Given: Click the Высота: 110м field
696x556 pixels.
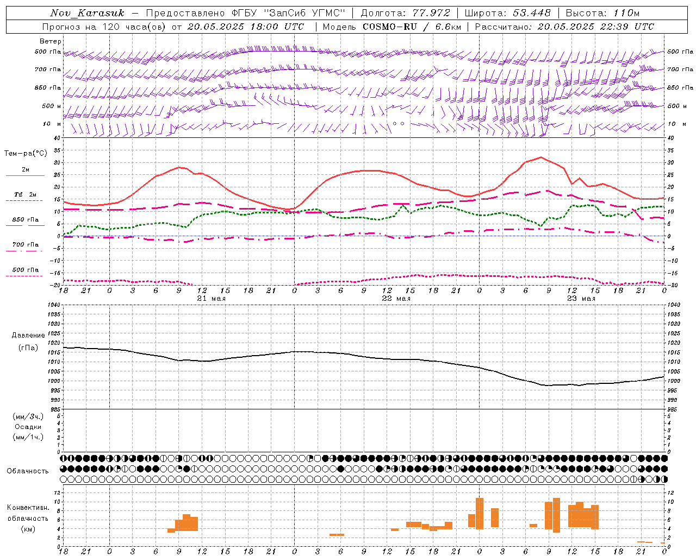Looking at the screenshot, I should coord(602,13).
